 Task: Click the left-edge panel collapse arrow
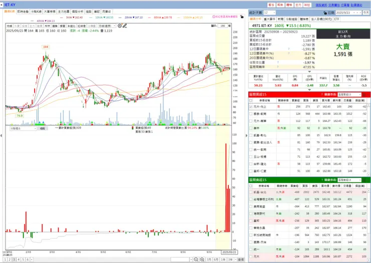click(2, 135)
